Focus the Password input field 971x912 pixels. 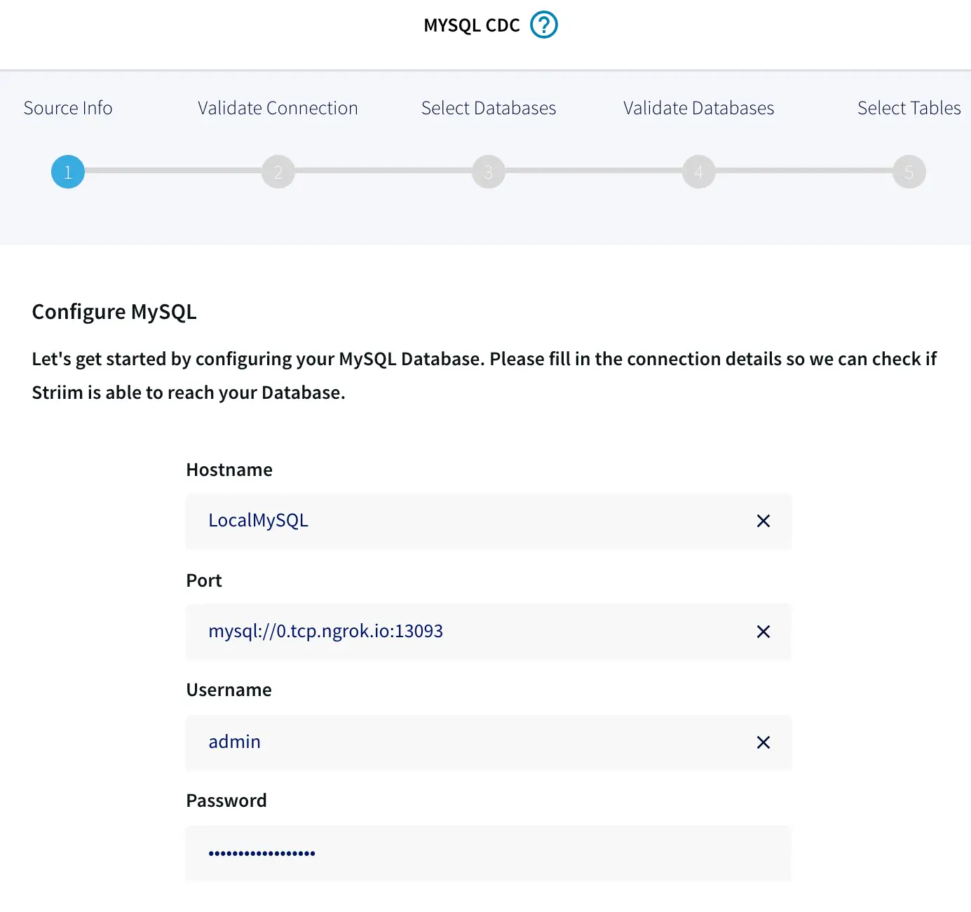tap(488, 853)
